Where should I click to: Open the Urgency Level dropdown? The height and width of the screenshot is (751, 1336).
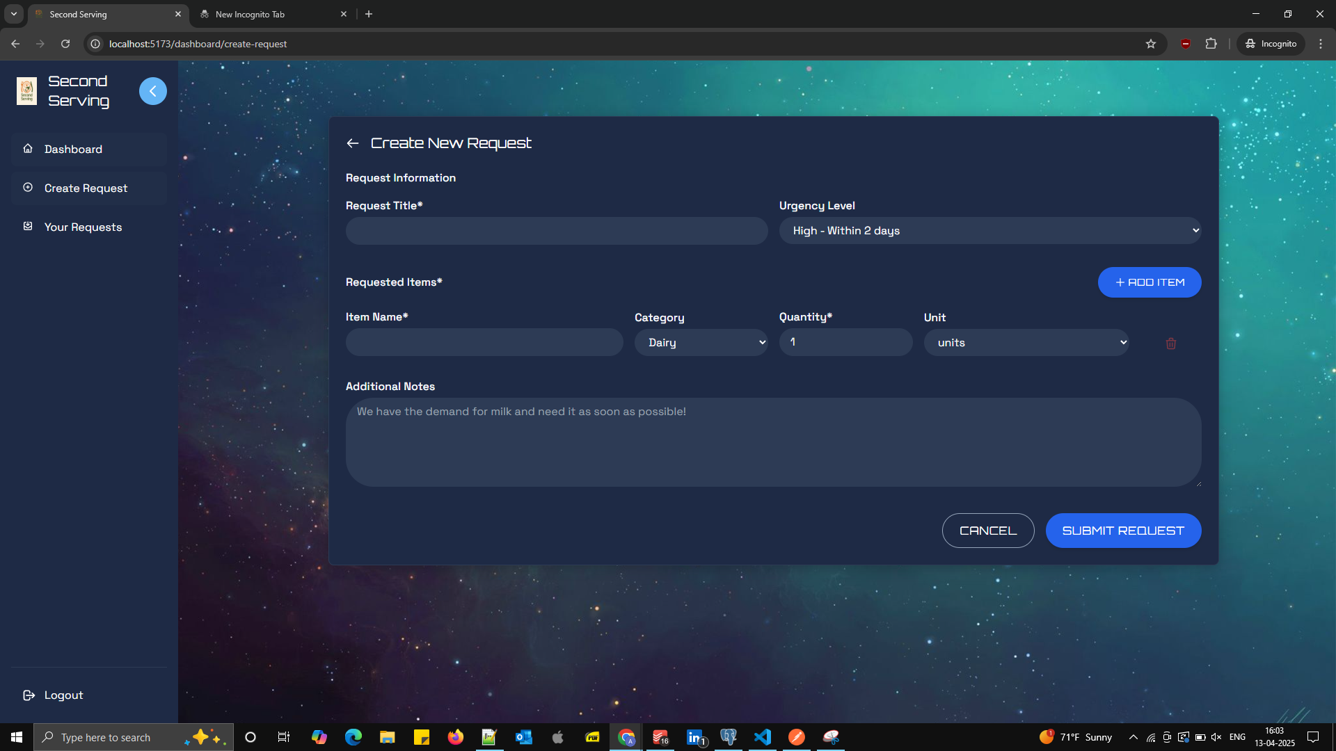[989, 231]
